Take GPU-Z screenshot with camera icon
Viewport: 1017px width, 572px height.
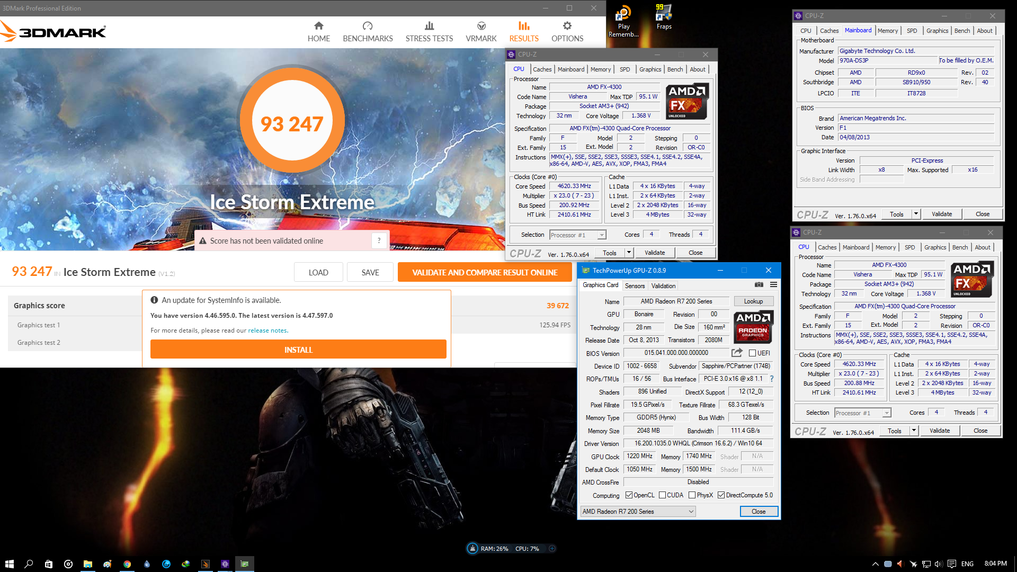pos(759,285)
